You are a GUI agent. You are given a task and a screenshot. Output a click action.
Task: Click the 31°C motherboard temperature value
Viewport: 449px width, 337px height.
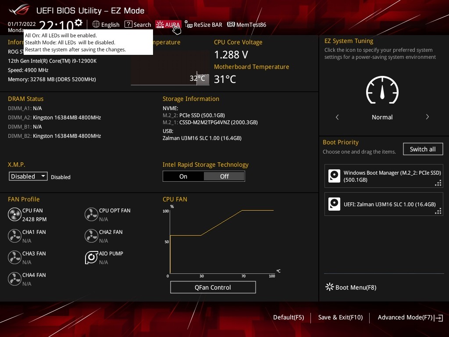225,79
